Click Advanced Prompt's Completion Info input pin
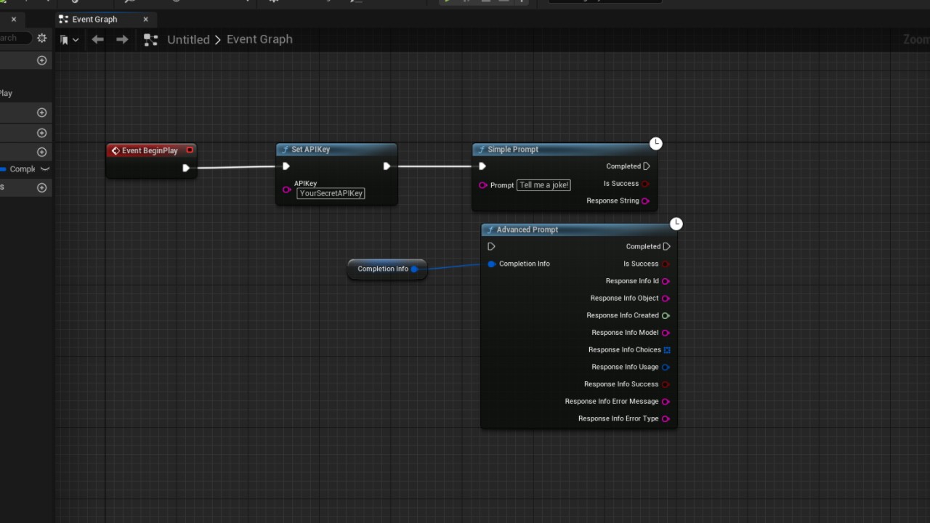The image size is (930, 523). [491, 264]
